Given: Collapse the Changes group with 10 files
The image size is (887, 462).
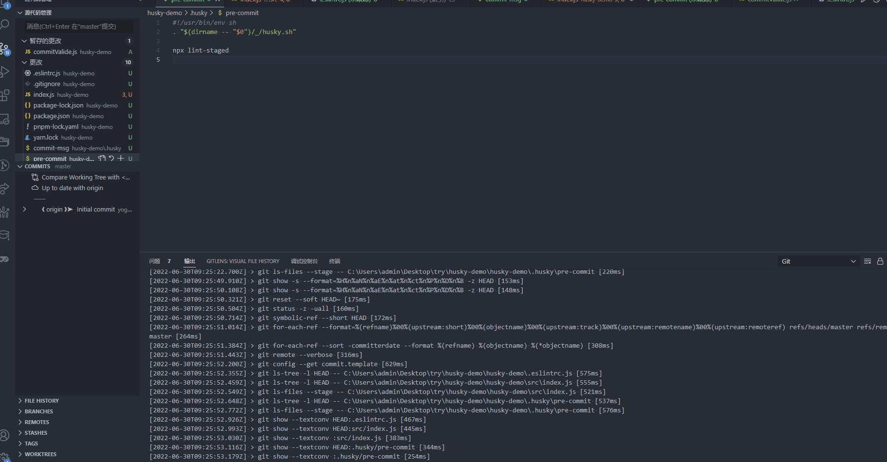Looking at the screenshot, I should coord(77,62).
